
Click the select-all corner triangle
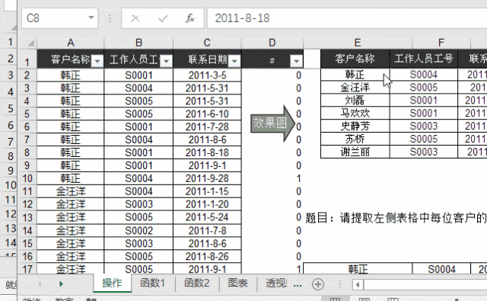31,43
